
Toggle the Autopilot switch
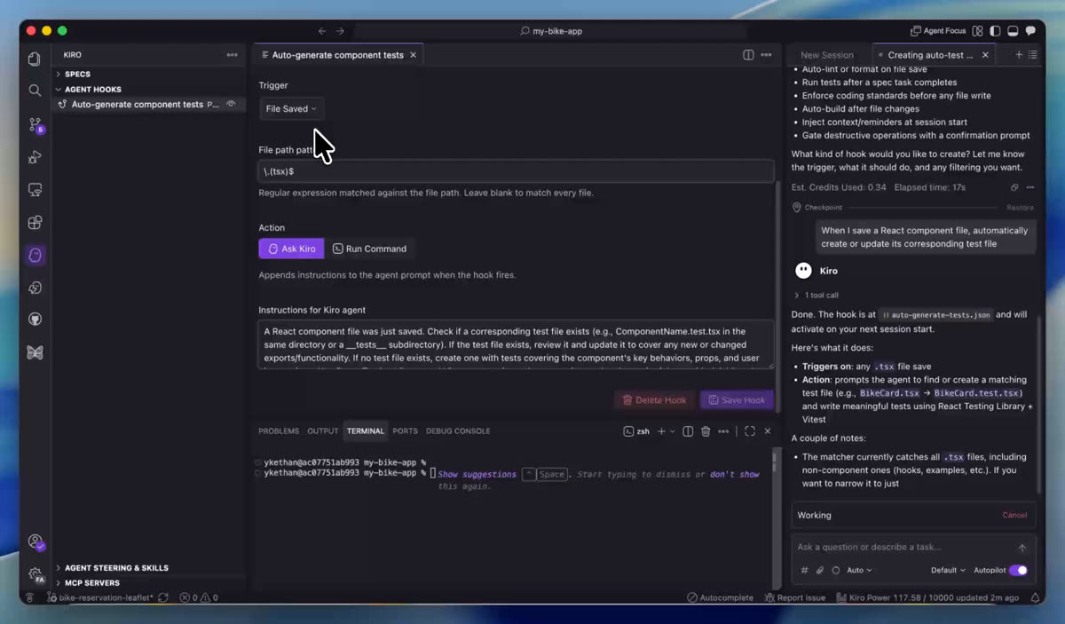[x=1018, y=570]
